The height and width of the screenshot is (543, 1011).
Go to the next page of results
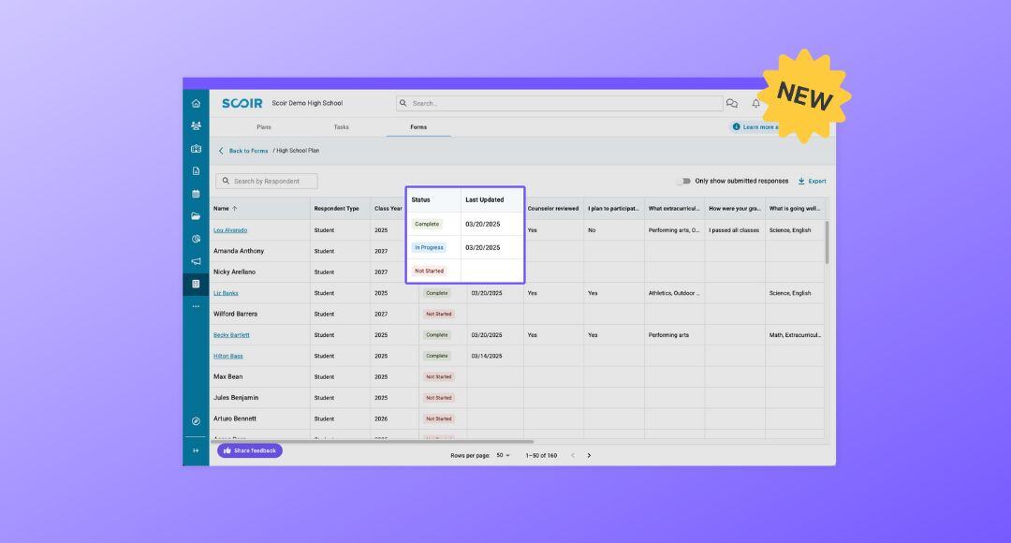point(589,455)
